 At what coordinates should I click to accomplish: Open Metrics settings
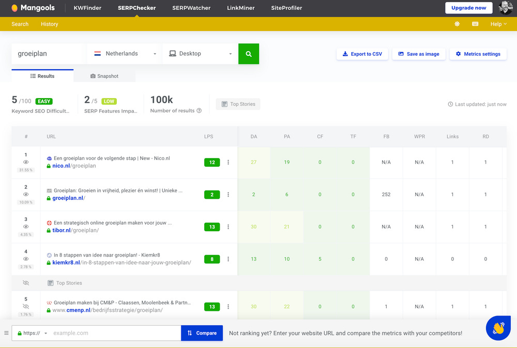coord(478,54)
